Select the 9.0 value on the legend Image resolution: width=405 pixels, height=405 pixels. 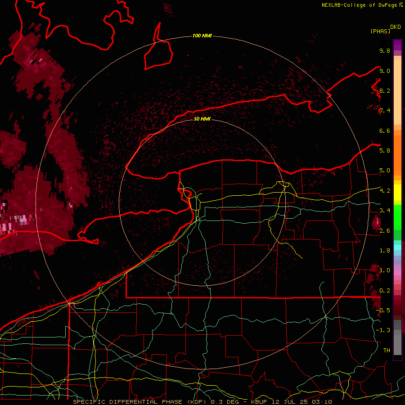coord(385,71)
